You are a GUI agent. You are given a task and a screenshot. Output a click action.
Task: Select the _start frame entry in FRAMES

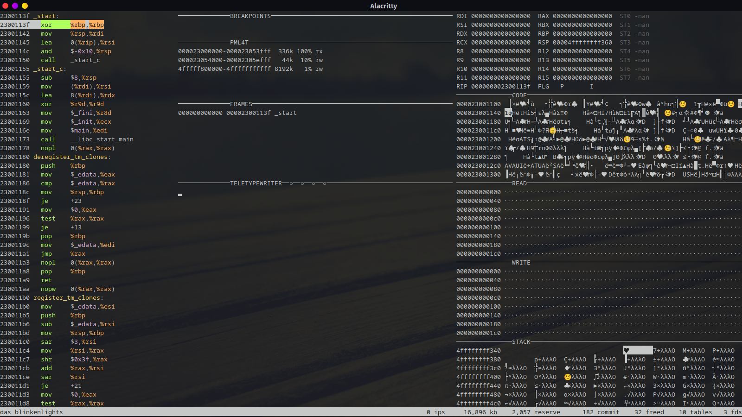click(237, 113)
